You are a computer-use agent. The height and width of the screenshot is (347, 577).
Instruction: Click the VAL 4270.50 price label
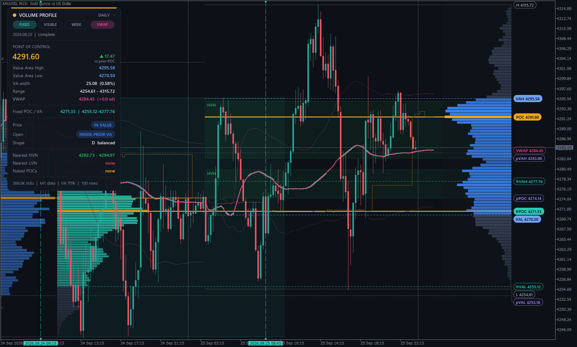pyautogui.click(x=527, y=220)
